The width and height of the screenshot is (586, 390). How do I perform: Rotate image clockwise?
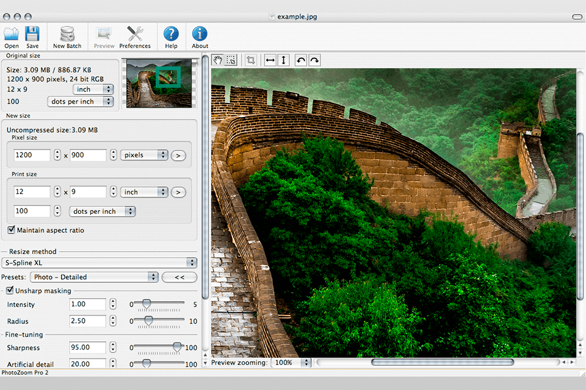coord(315,60)
